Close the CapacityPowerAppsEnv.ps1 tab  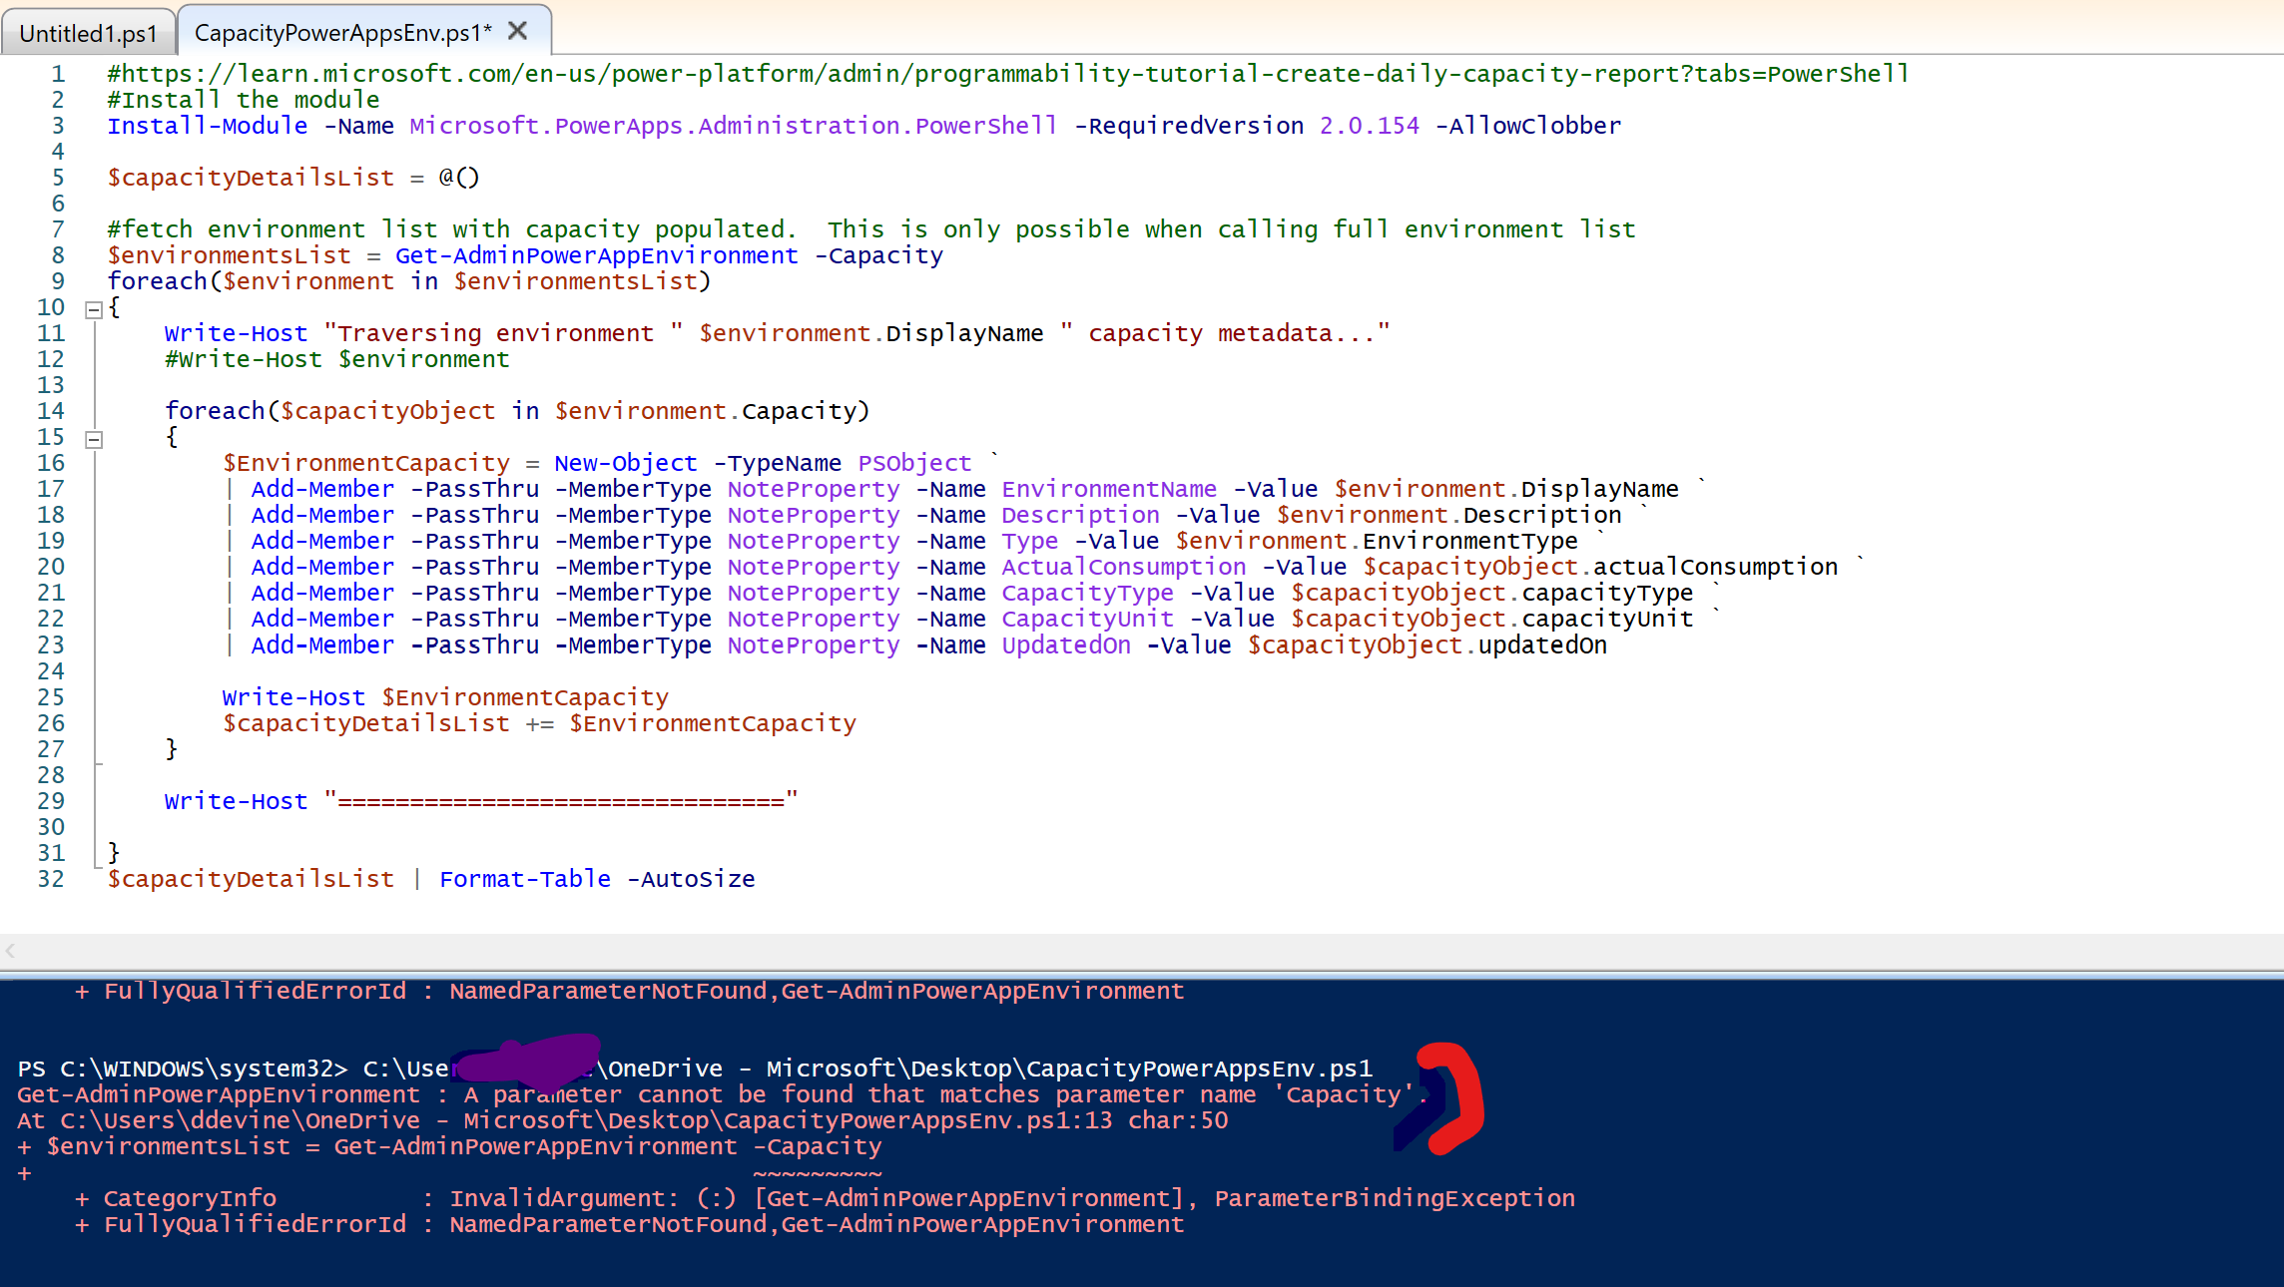(x=517, y=30)
